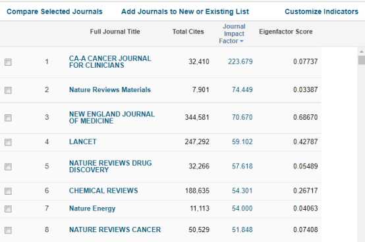The image size is (365, 242).
Task: Click Add Journals to New or Existing List
Action: pyautogui.click(x=185, y=12)
